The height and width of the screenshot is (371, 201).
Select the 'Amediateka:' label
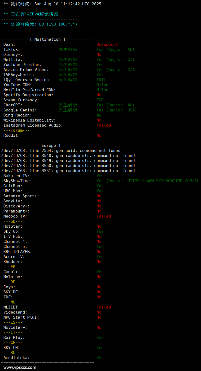[16, 358]
